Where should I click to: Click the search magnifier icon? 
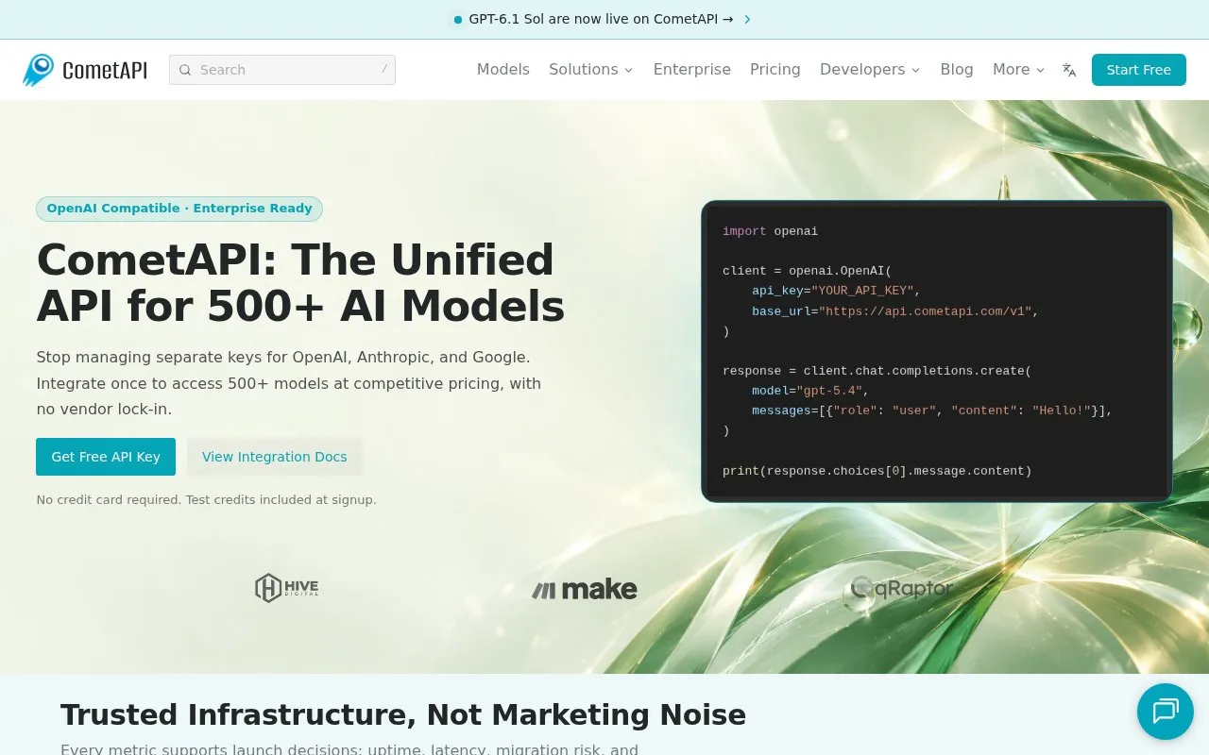click(185, 70)
